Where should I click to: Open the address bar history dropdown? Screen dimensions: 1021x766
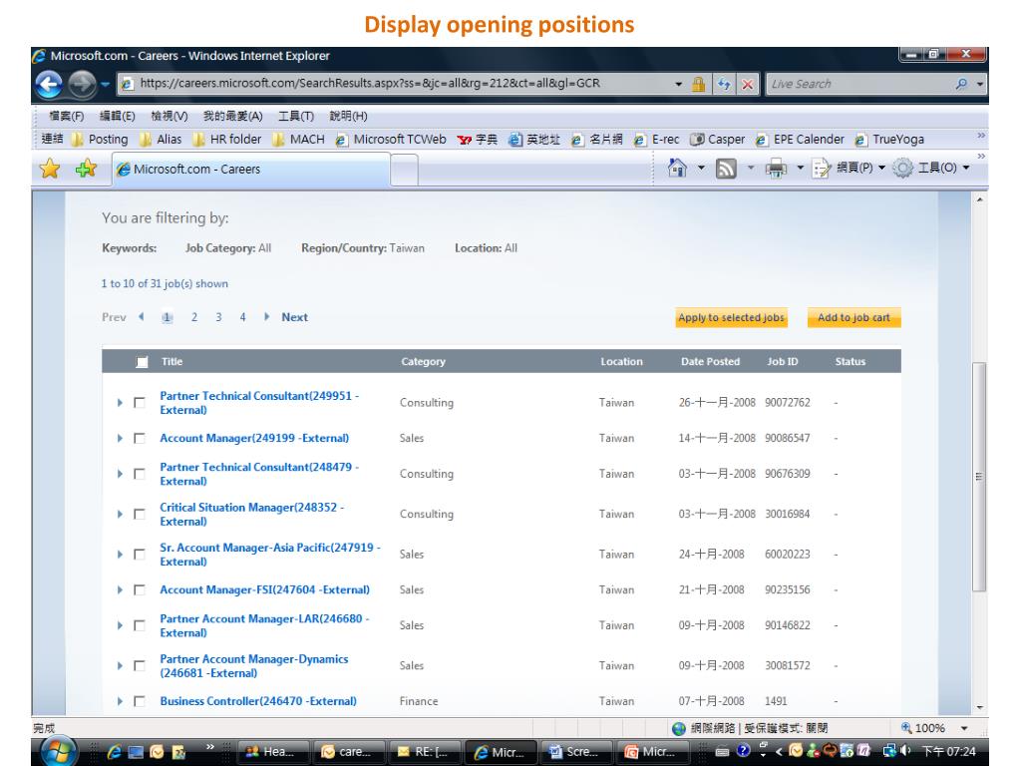(x=678, y=84)
